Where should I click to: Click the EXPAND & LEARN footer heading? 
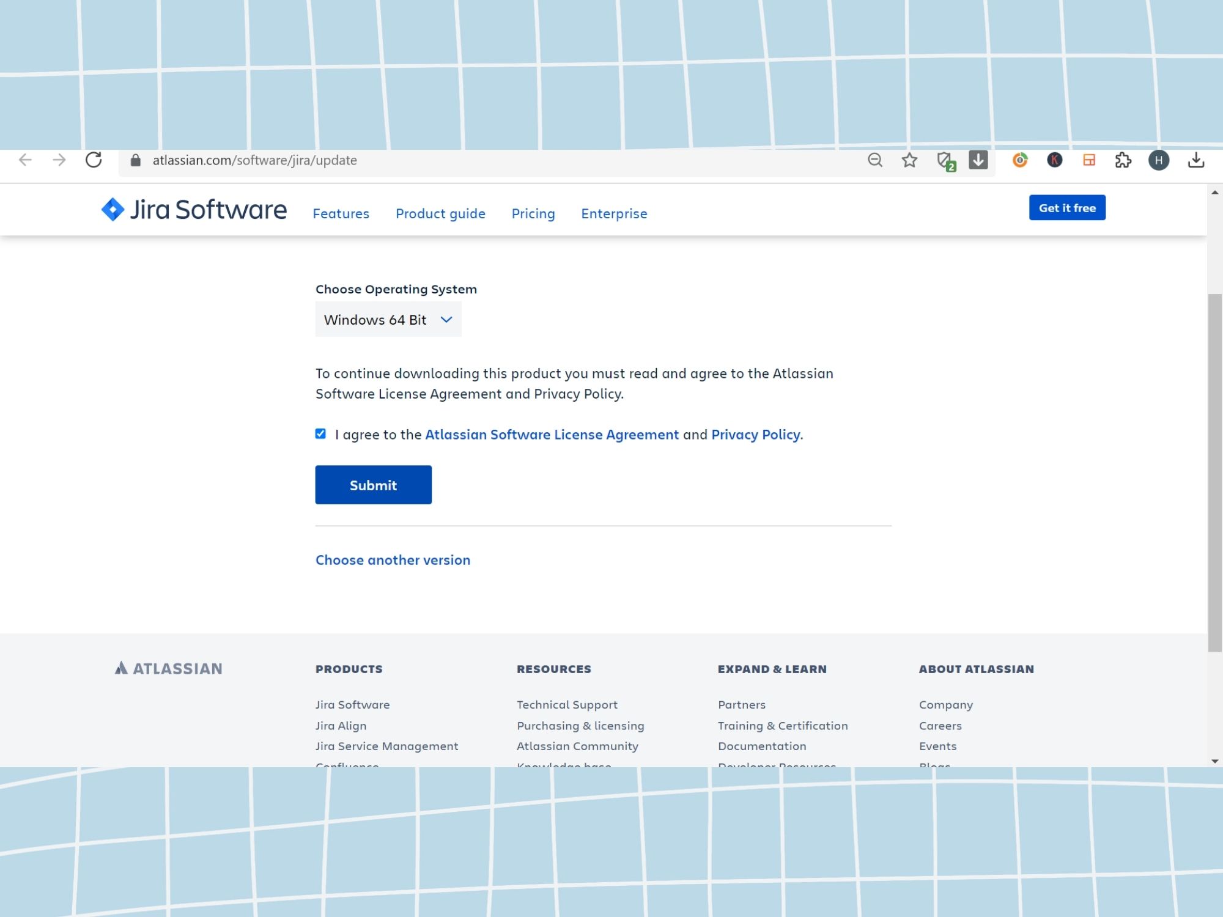772,669
